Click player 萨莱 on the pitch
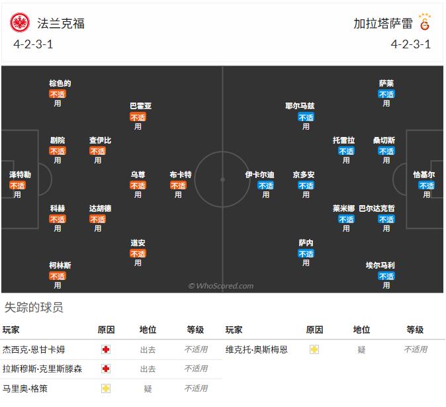 pyautogui.click(x=386, y=83)
